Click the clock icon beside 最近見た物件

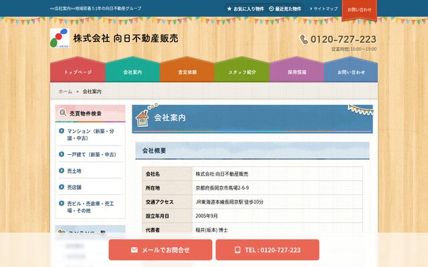coord(272,9)
